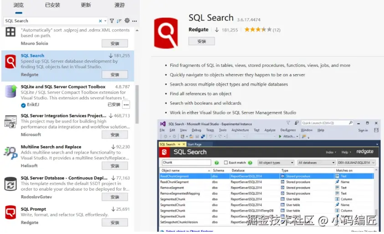Select the SetSnapshotChunksVersion result row
Viewport: 384px width, 234px height.
(x=266, y=222)
